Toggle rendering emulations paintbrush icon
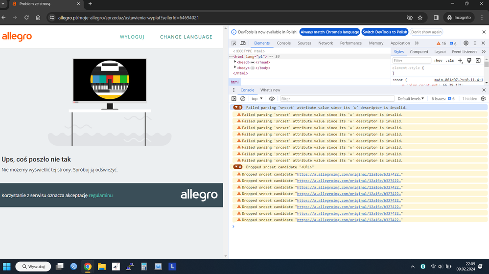 pos(469,61)
